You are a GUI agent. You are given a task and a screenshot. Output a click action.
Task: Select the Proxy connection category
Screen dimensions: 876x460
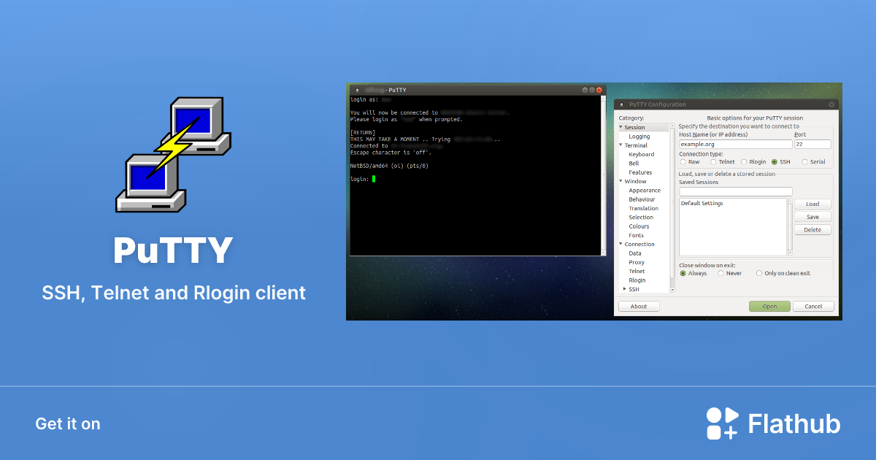tap(639, 261)
